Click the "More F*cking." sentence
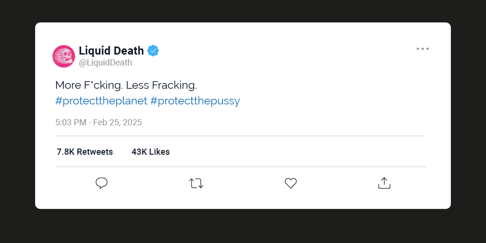The height and width of the screenshot is (243, 486). coord(89,85)
